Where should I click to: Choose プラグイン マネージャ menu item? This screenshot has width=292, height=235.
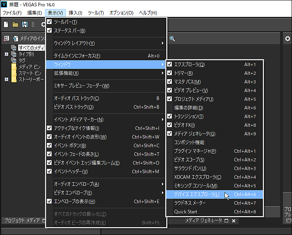(x=214, y=151)
